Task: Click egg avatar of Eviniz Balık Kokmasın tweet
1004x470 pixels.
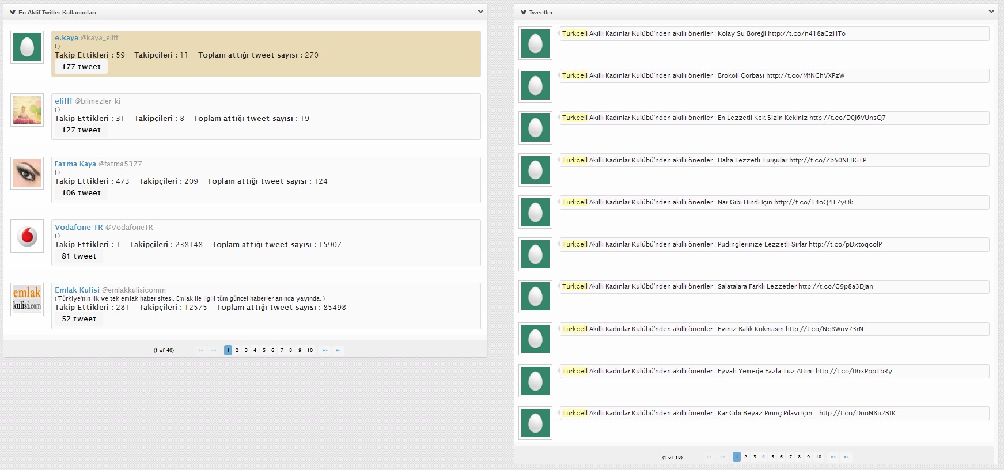Action: (536, 339)
